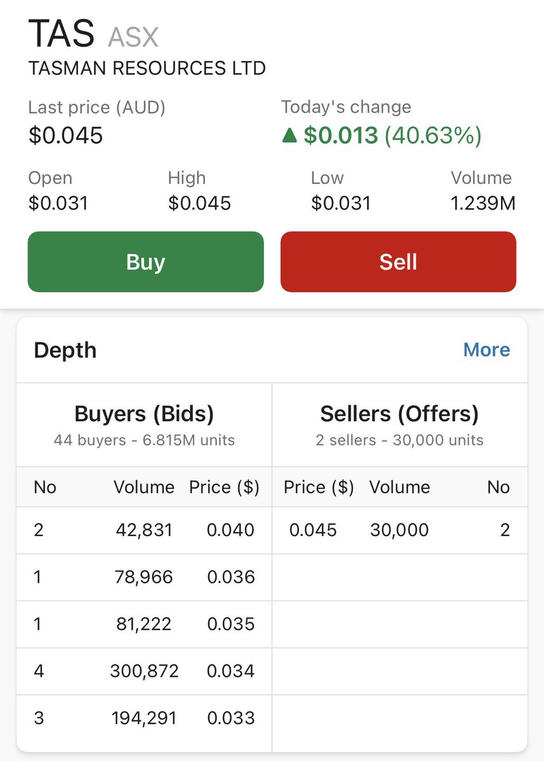Tap the 44 buyers - 6.815M units summary
Screen dimensions: 544x761
[144, 440]
